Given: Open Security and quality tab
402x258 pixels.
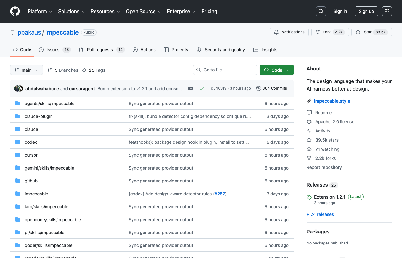Looking at the screenshot, I should [220, 50].
